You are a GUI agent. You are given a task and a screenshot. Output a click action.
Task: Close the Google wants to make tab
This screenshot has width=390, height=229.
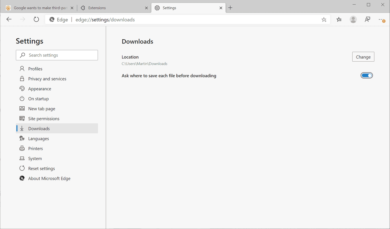[72, 8]
